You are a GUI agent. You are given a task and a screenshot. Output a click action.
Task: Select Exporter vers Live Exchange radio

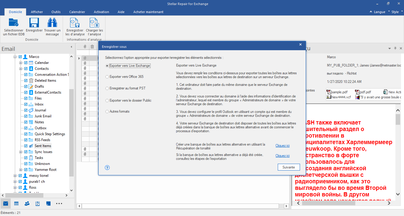[x=107, y=66]
